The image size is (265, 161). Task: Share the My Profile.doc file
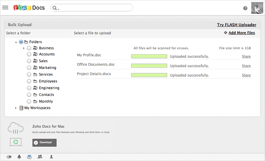pyautogui.click(x=246, y=56)
